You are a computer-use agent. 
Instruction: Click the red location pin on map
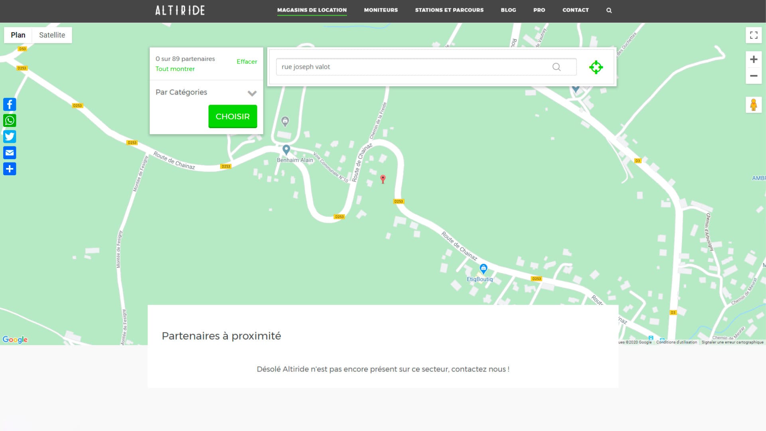click(383, 179)
